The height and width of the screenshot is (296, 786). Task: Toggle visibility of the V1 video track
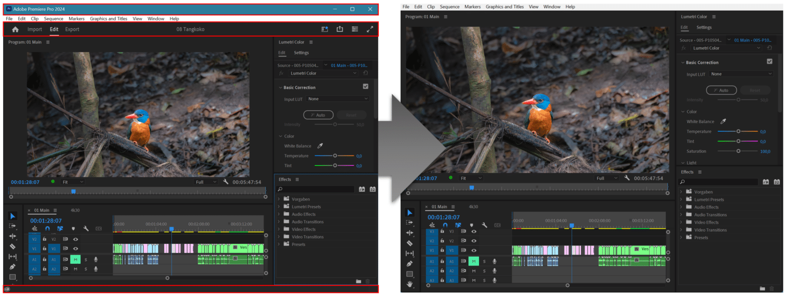(76, 248)
